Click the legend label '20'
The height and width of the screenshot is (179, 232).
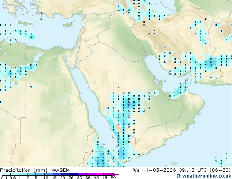tap(63, 178)
